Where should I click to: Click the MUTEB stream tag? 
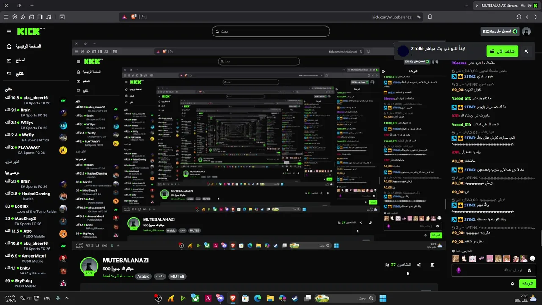tap(177, 277)
